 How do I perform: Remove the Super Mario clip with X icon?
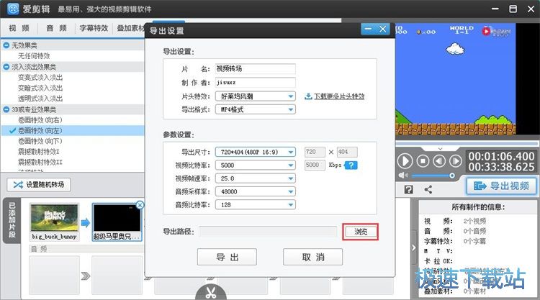(140, 205)
